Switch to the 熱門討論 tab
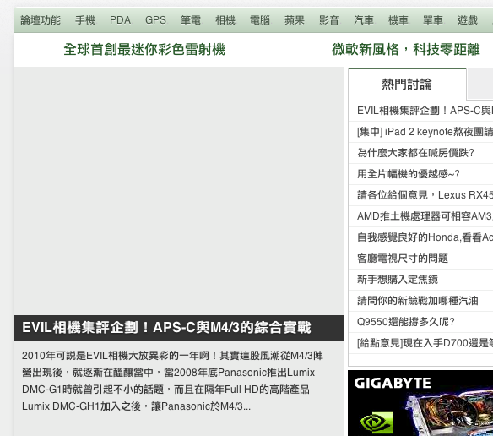This screenshot has width=493, height=436. (x=407, y=84)
